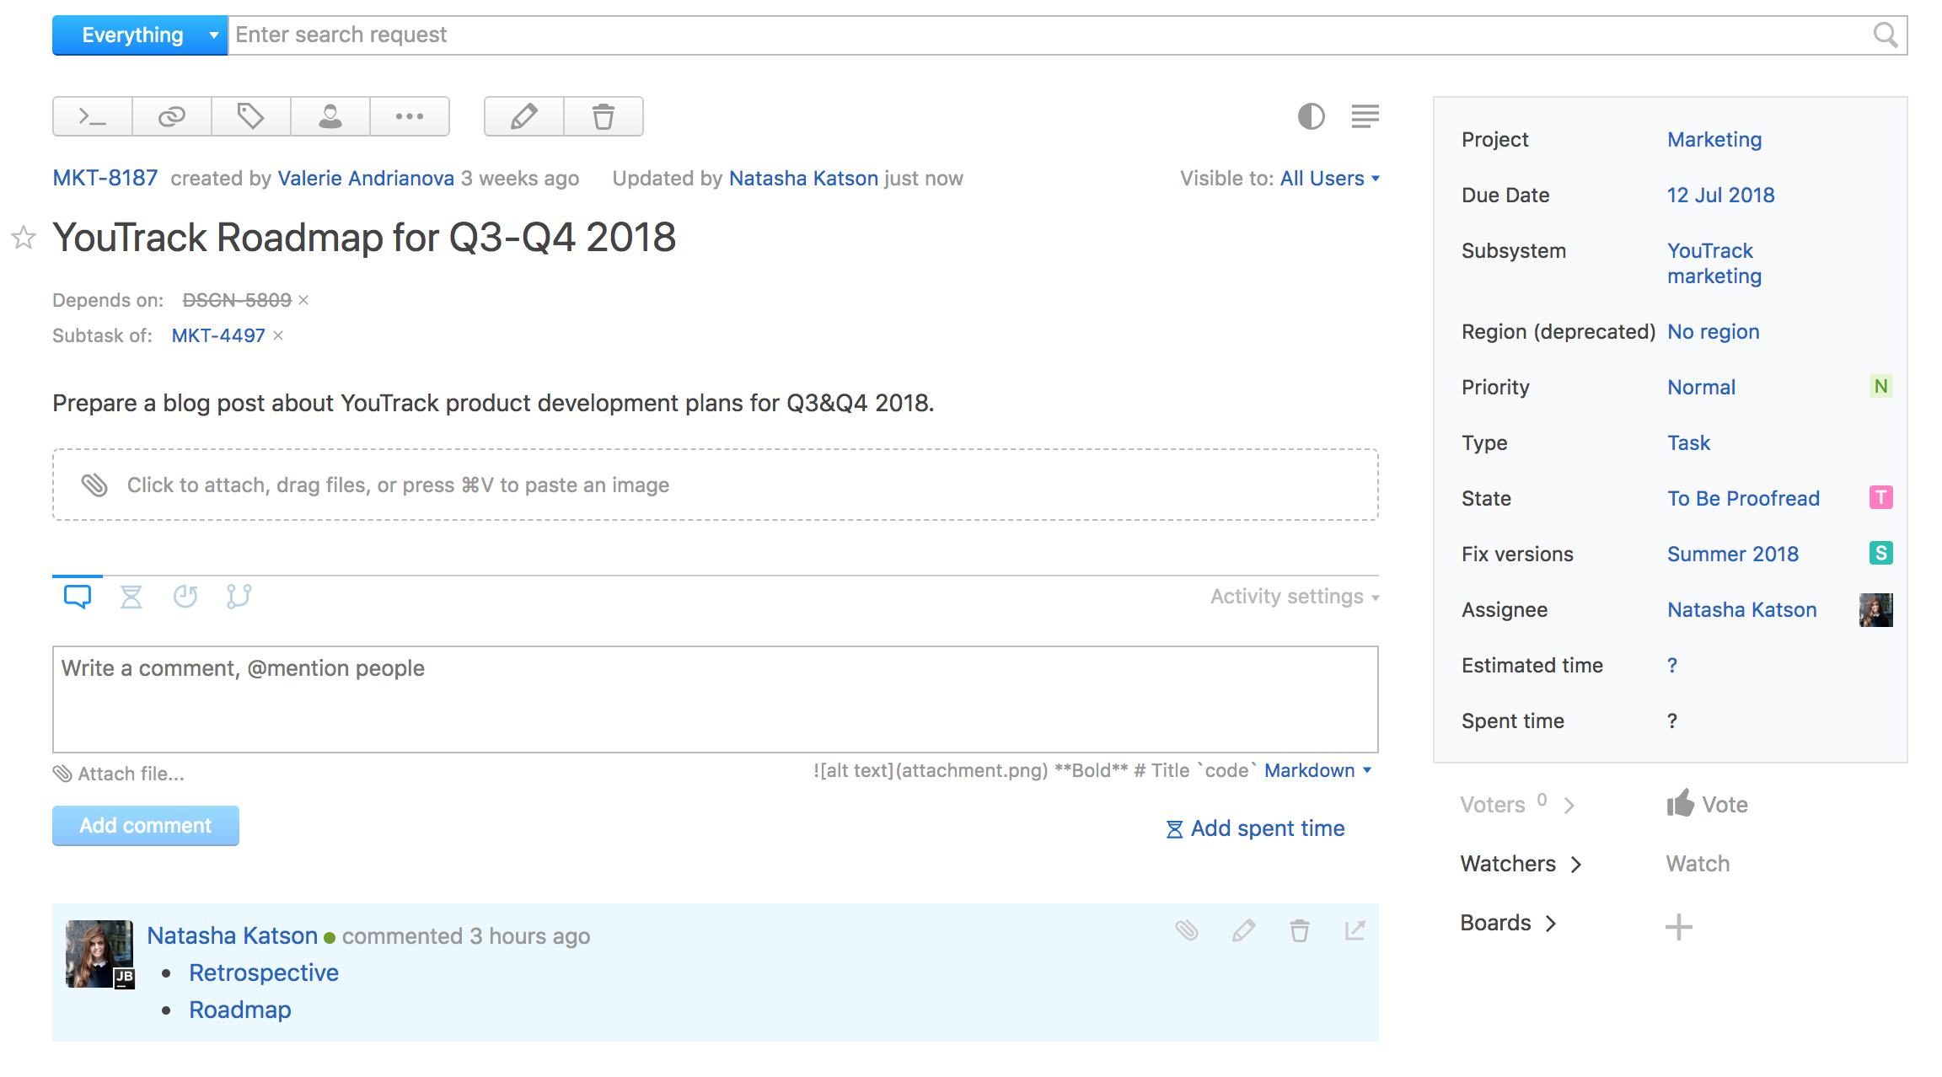Click paperclip icon in attachment drop zone
The width and height of the screenshot is (1942, 1077).
[x=94, y=485]
